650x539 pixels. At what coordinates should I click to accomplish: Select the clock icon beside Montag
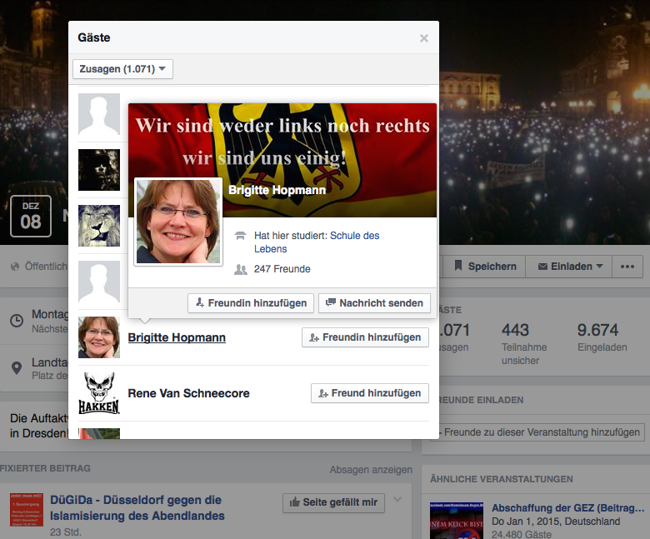coord(17,321)
